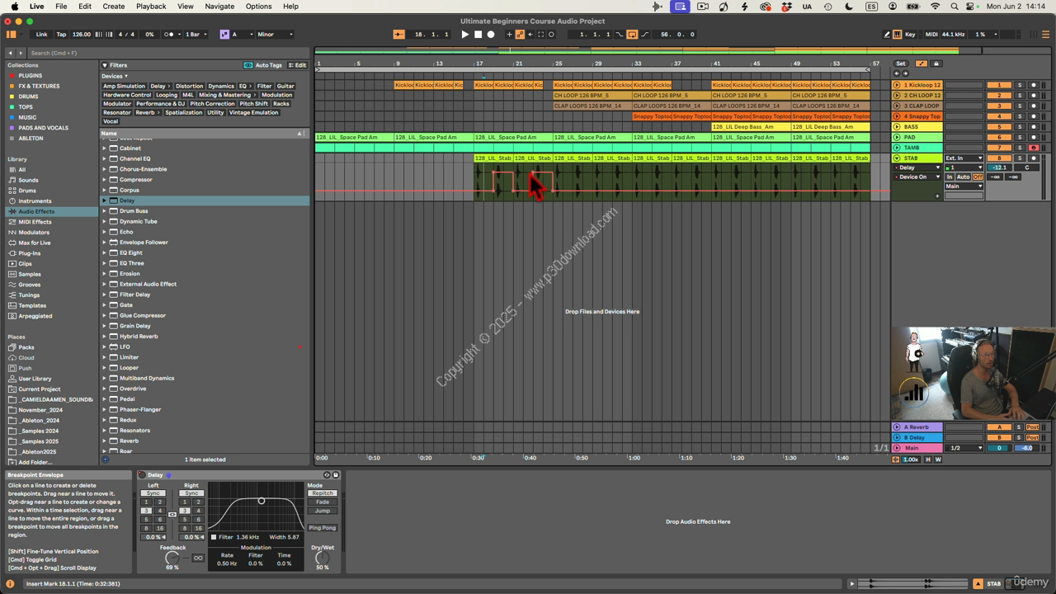Image resolution: width=1056 pixels, height=594 pixels.
Task: Add automation lane plus icon on STAB
Action: 937,196
